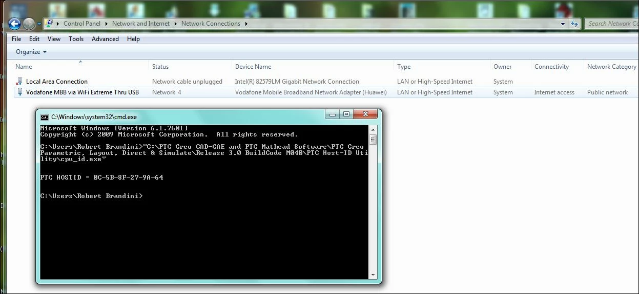The image size is (639, 294).
Task: Select Network and Internet breadcrumb
Action: click(x=141, y=24)
